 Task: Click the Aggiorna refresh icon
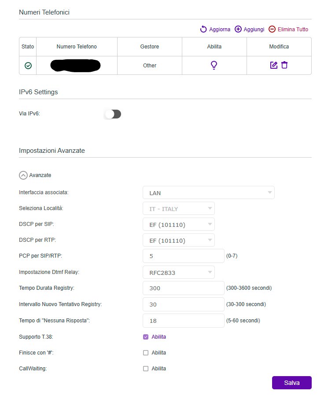(x=203, y=30)
